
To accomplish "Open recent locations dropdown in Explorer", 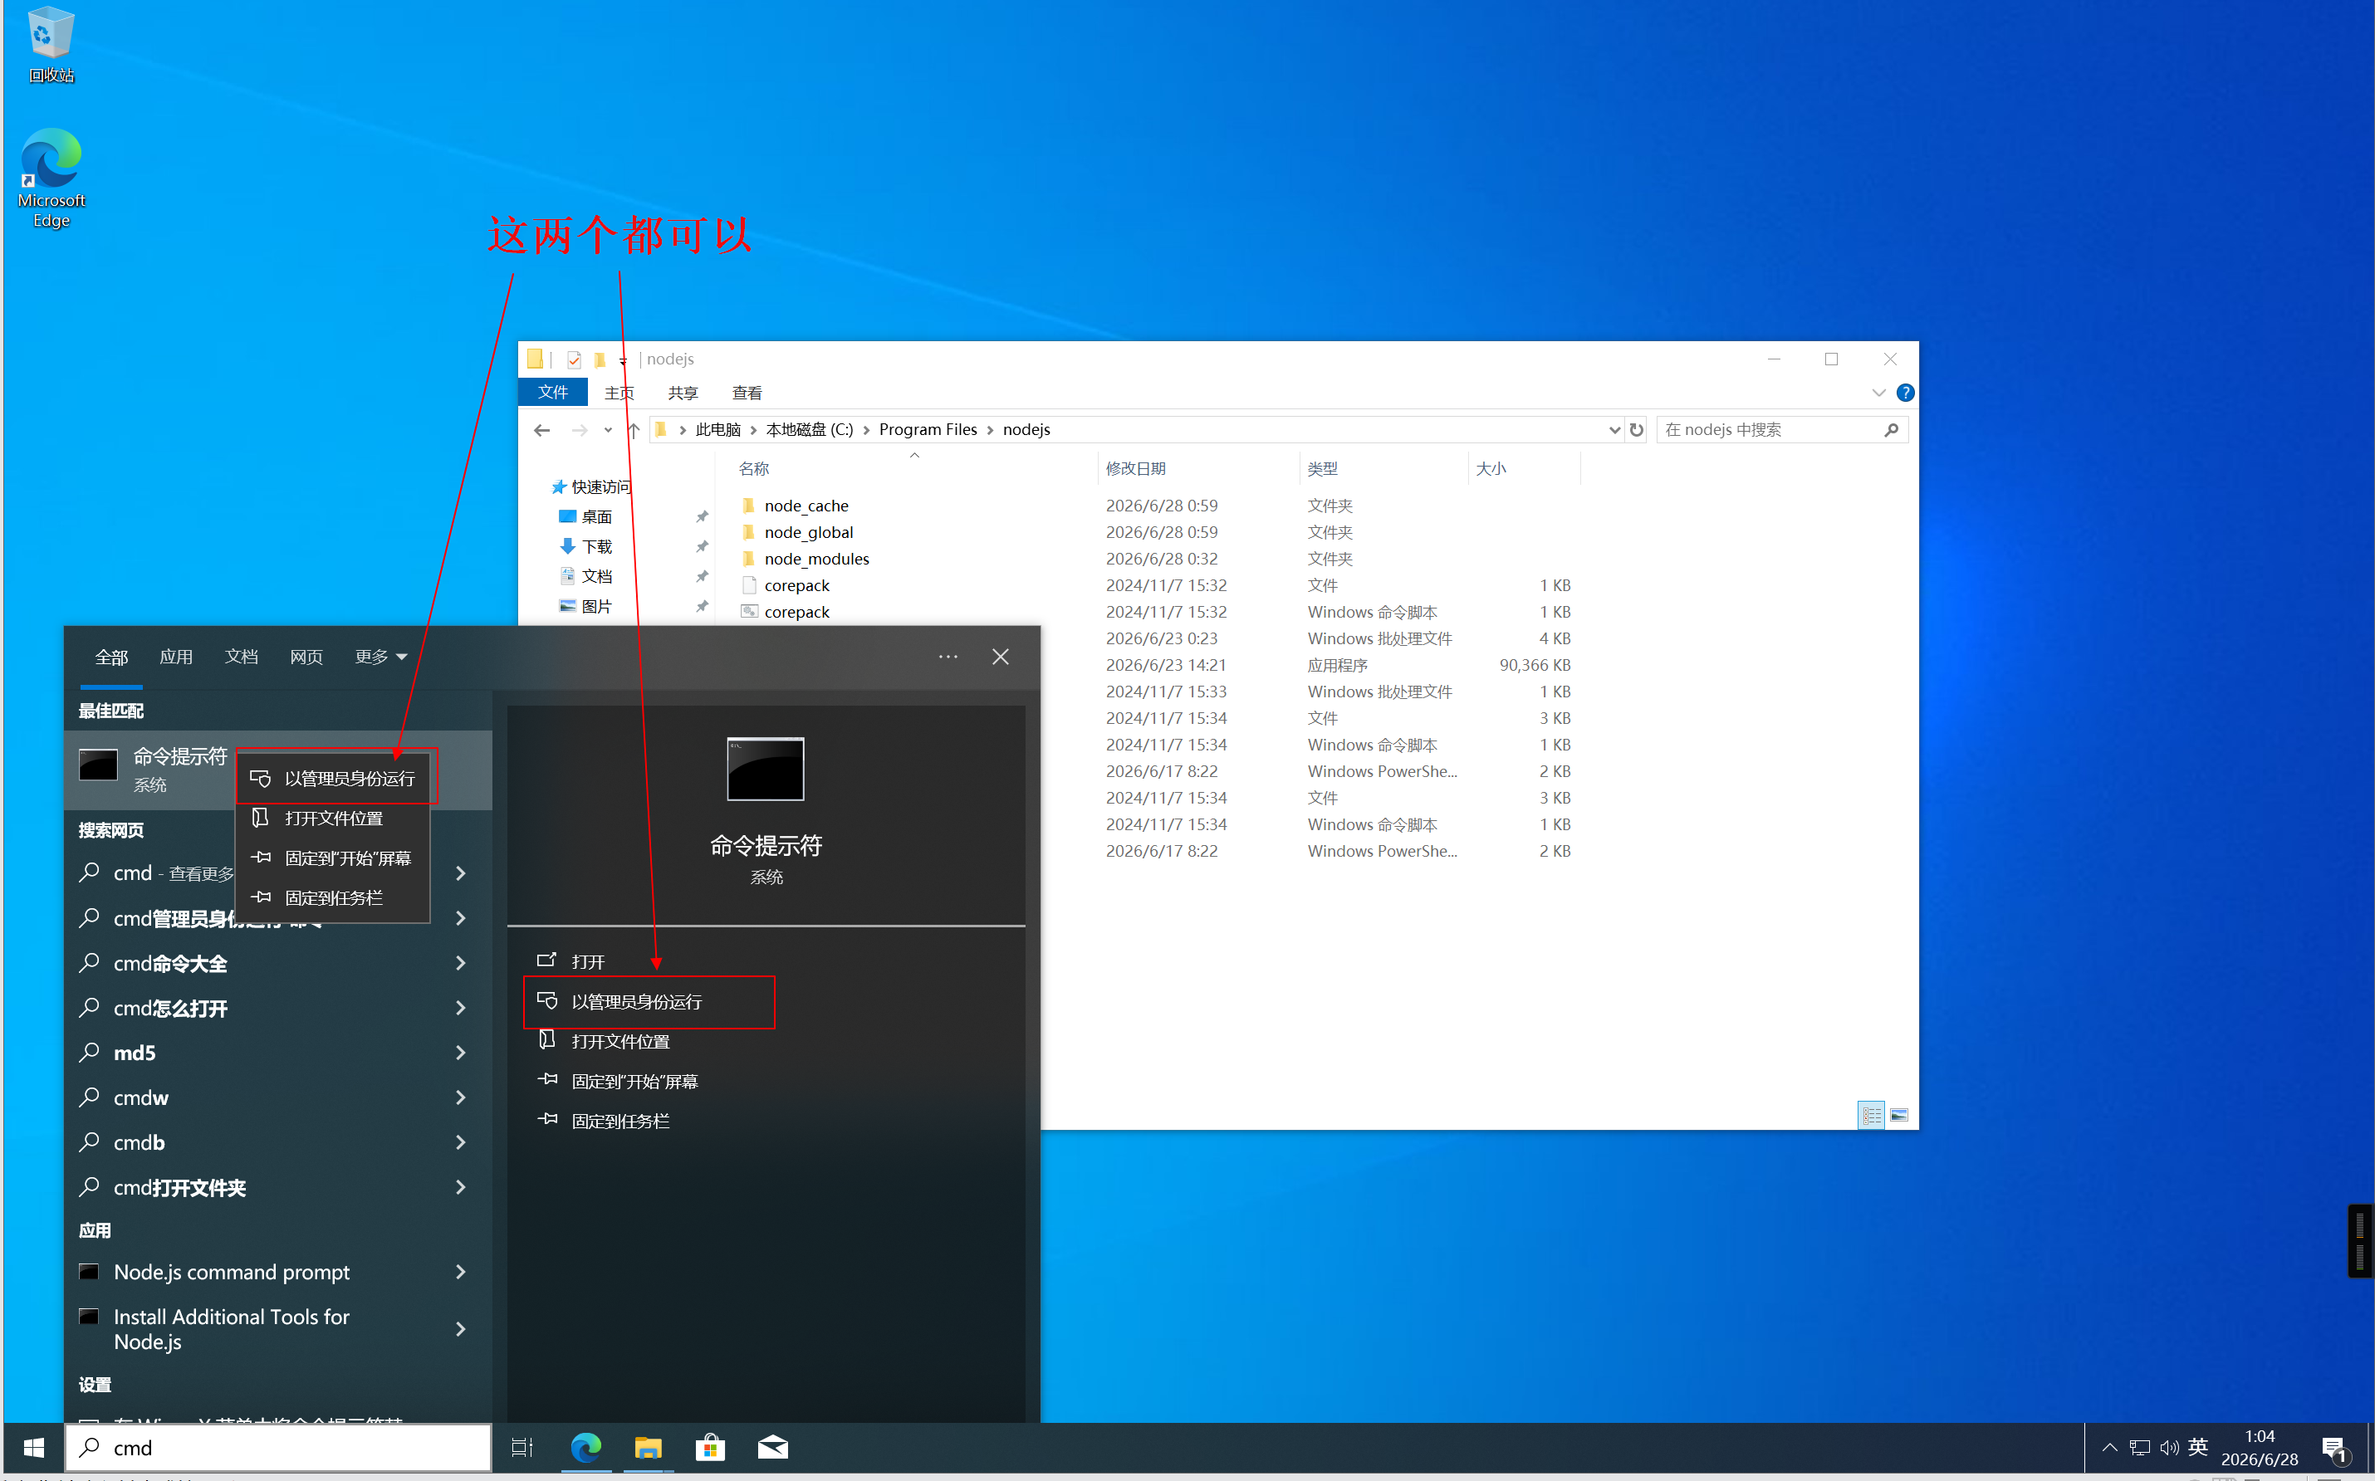I will click(x=609, y=430).
